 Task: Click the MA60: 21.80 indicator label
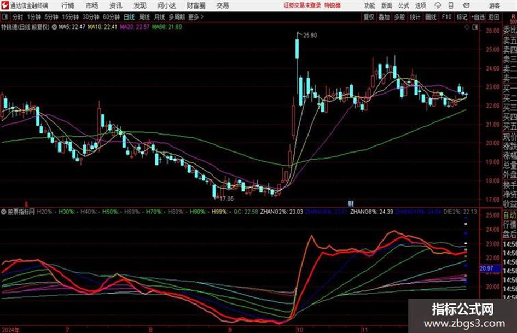click(167, 27)
